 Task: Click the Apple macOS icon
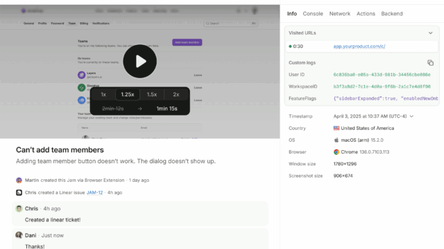tap(336, 140)
